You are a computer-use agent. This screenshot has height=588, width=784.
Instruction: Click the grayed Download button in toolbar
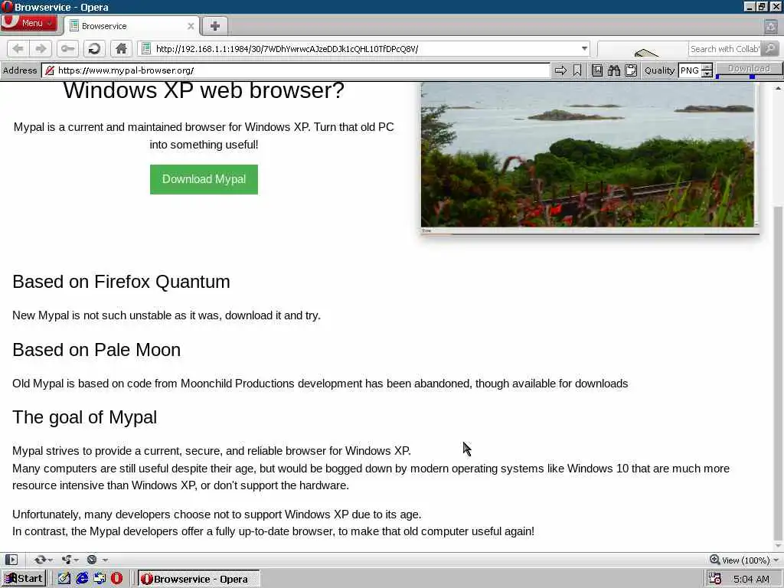click(x=749, y=69)
